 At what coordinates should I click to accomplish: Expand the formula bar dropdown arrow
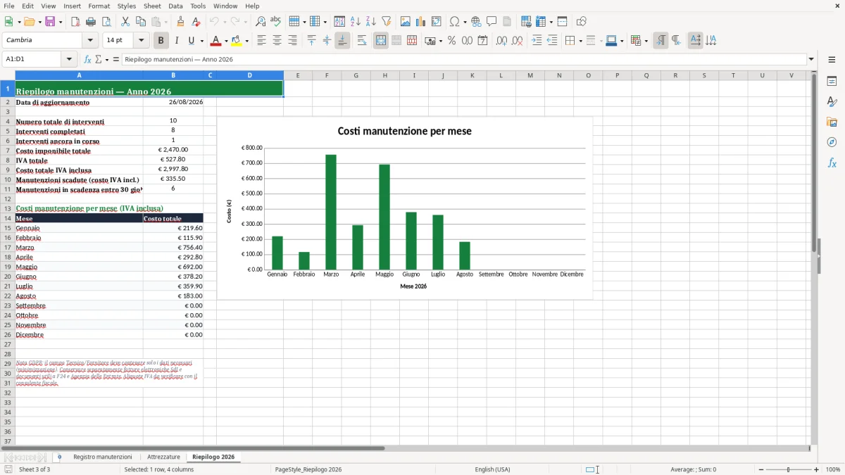click(x=811, y=59)
